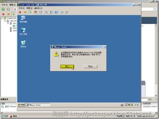Image resolution: width=159 pixels, height=119 pixels.
Task: Click the power off button in the console toolbar
Action: tap(20, 12)
